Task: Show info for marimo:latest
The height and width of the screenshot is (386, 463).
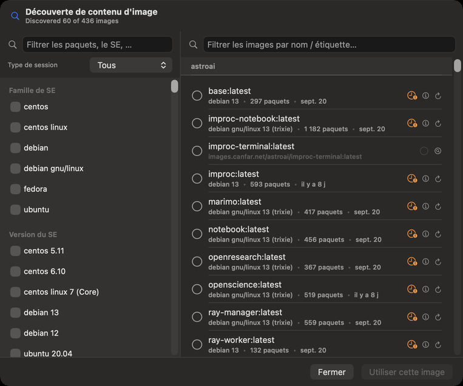Action: (x=425, y=206)
